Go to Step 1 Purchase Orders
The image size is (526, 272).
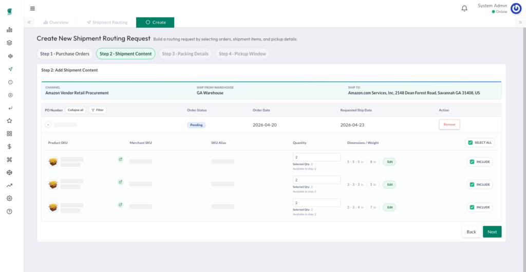(x=65, y=53)
